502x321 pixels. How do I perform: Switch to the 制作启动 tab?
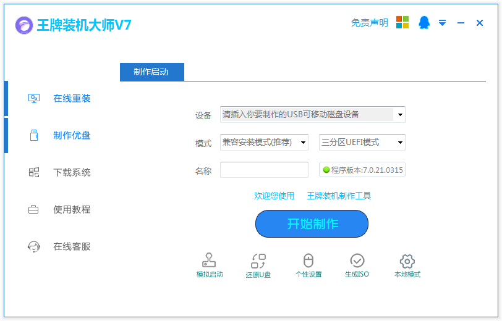pos(151,72)
